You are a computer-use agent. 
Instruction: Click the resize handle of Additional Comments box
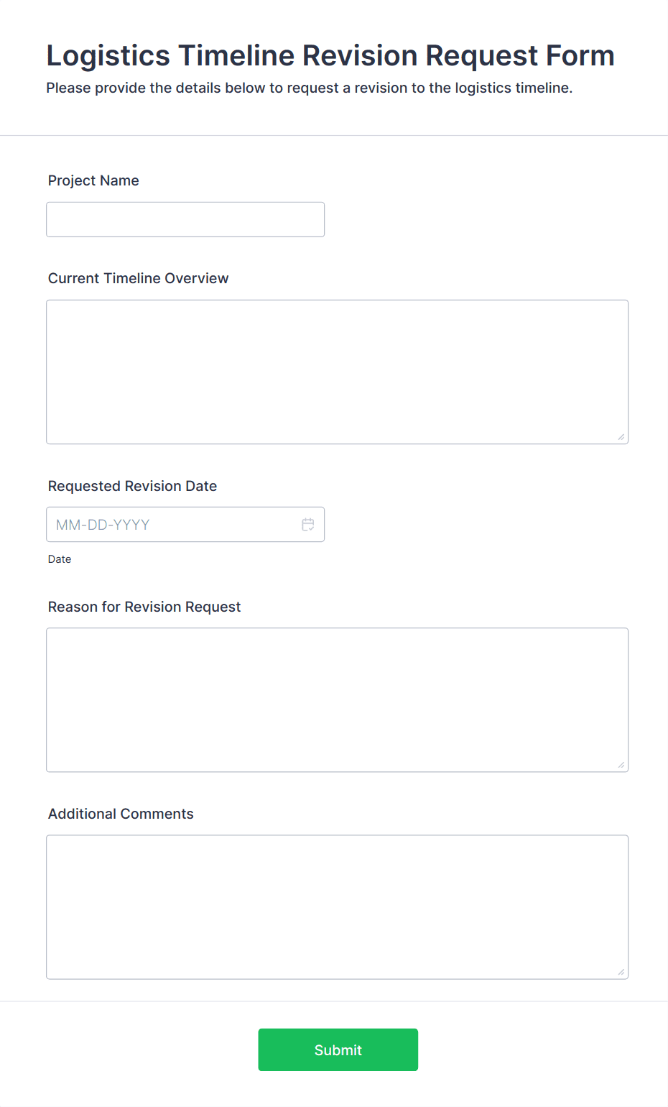tap(621, 972)
